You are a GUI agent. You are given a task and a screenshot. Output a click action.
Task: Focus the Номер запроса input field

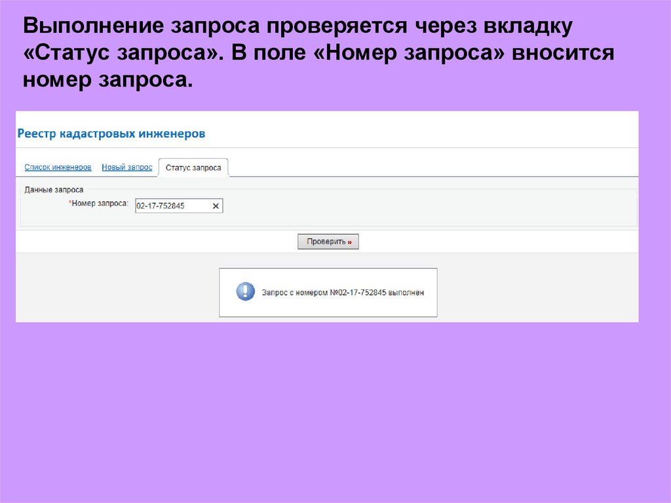coord(172,206)
